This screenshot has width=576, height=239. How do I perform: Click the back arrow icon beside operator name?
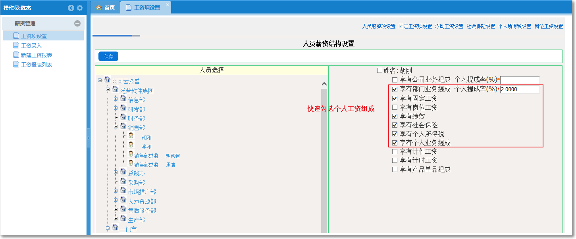click(71, 8)
